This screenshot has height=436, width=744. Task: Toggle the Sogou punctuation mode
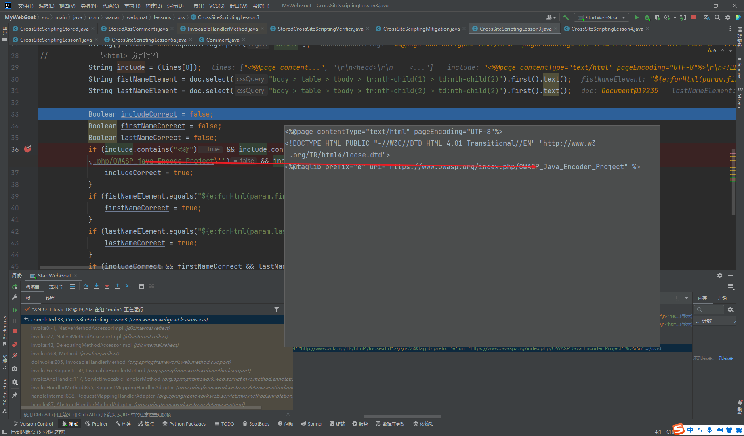[x=700, y=430]
